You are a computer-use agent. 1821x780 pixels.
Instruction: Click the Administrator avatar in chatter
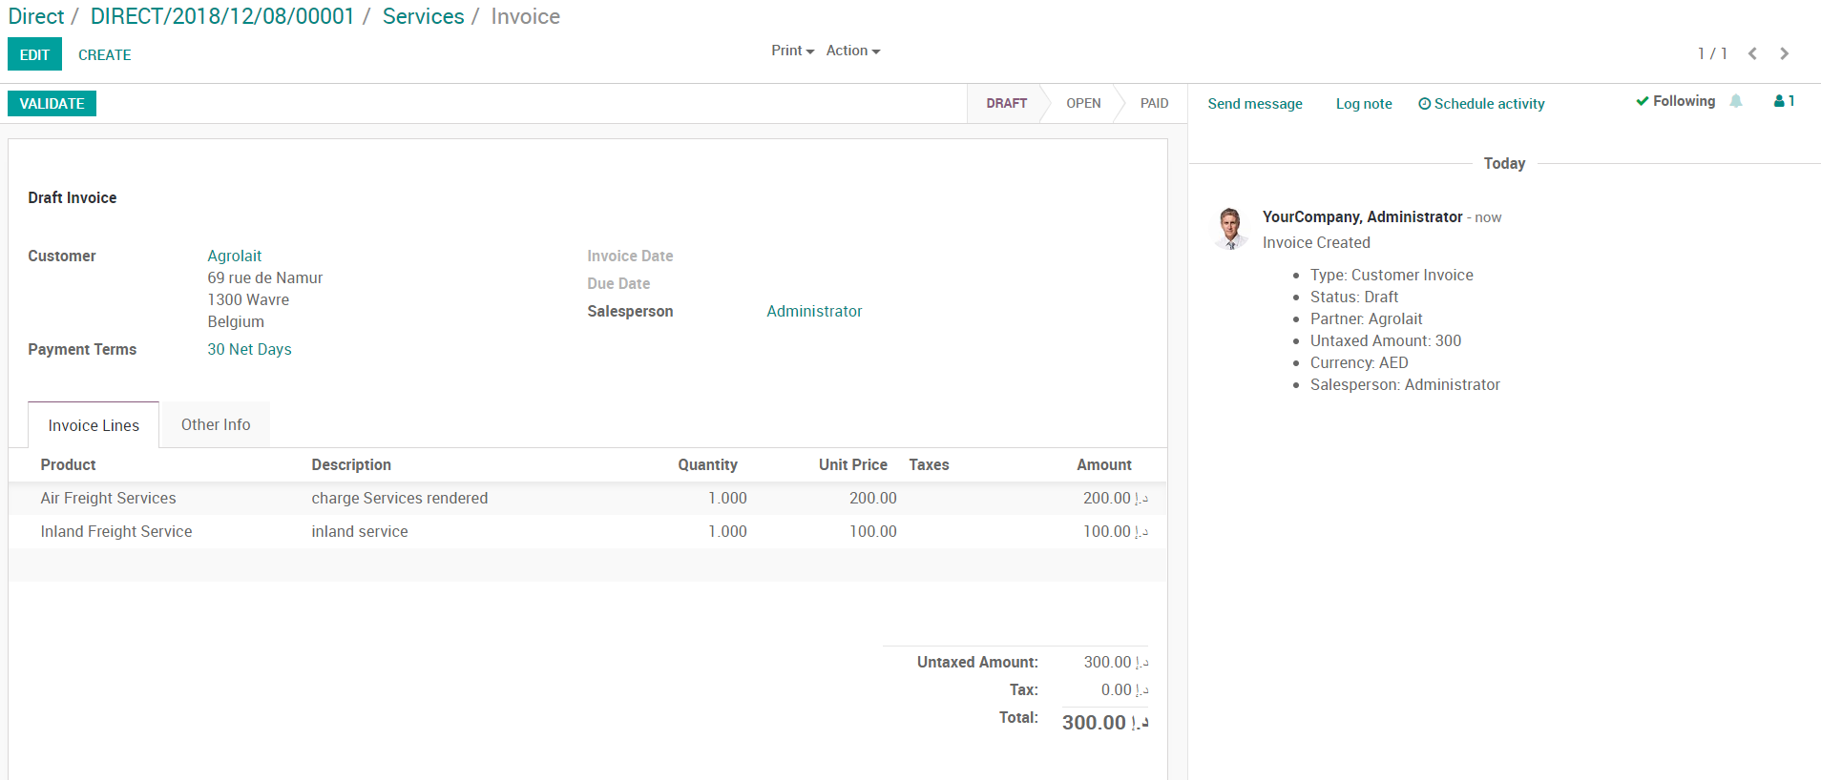coord(1230,229)
